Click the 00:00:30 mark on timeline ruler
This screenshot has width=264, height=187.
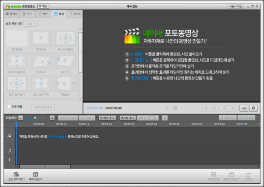pyautogui.click(x=129, y=124)
